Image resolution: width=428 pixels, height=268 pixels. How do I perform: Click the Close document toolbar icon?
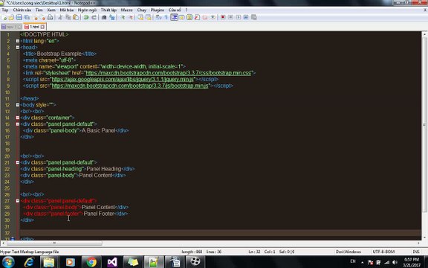click(35, 18)
